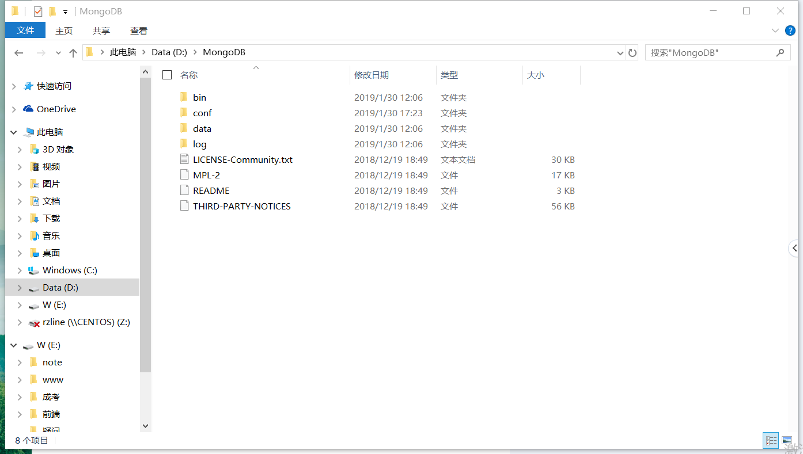
Task: Go up one level with up arrow
Action: pos(73,53)
